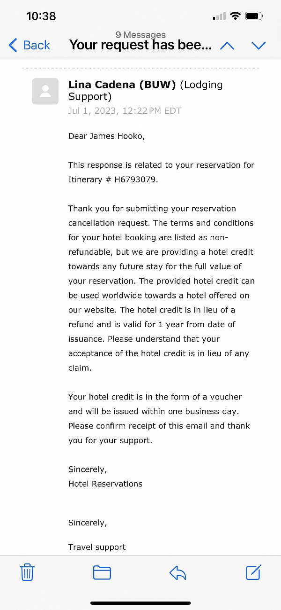The height and width of the screenshot is (610, 281).
Task: Compose a new message icon
Action: (253, 572)
